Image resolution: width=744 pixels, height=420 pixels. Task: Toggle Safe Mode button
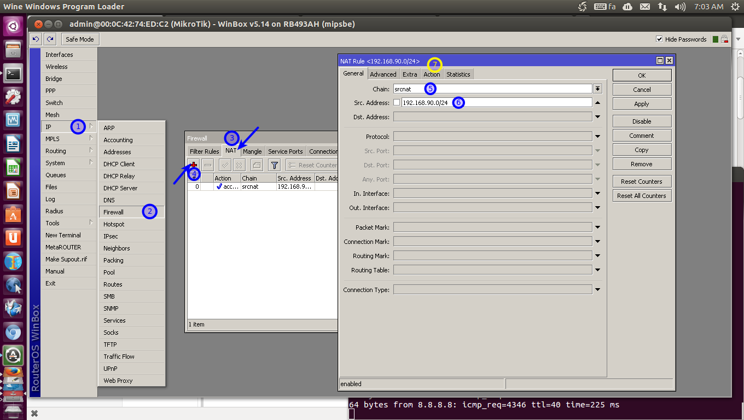(79, 39)
